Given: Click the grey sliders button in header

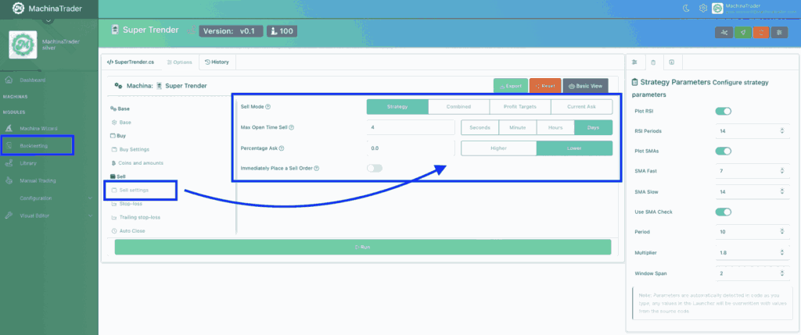Looking at the screenshot, I should (779, 31).
